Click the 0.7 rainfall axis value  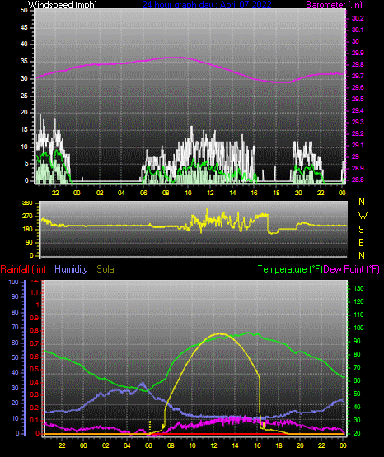[x=35, y=344]
